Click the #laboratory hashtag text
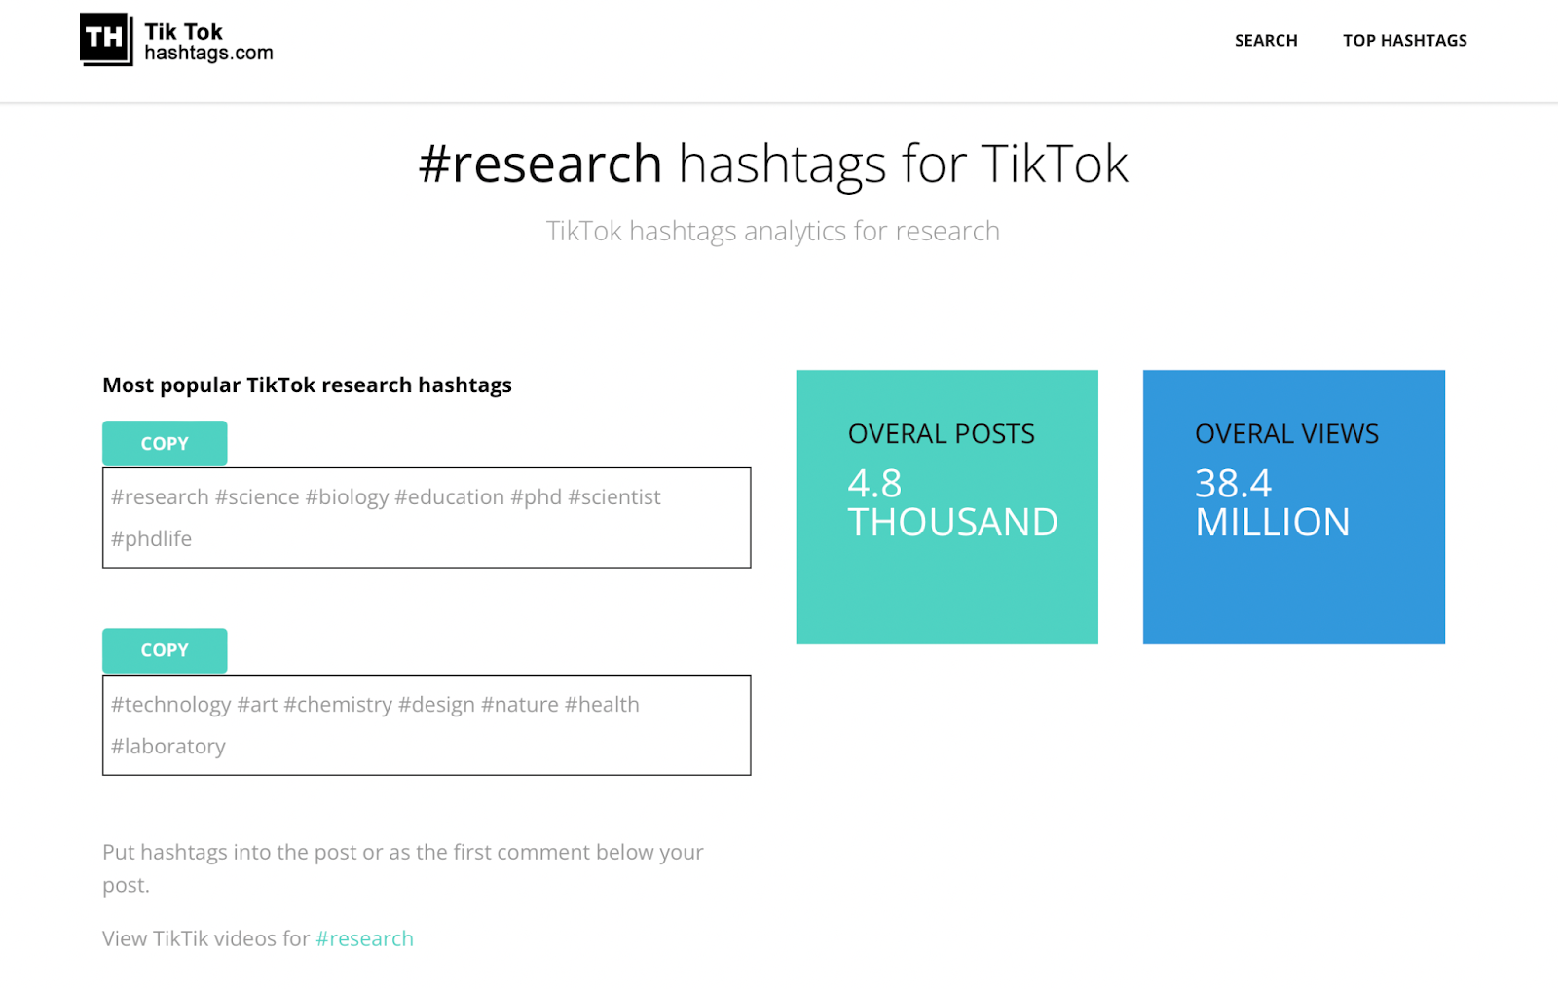Screen dimensions: 1558x991 [168, 747]
